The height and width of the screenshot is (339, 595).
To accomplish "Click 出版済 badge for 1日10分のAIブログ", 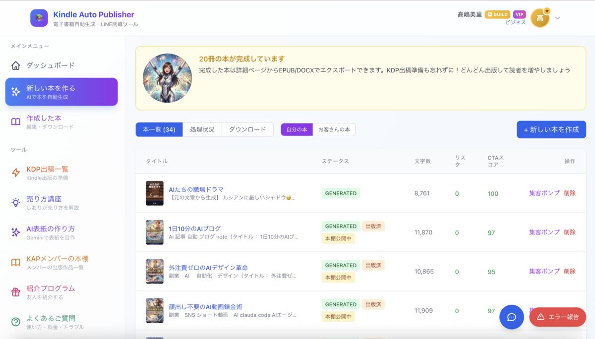I will tap(373, 226).
